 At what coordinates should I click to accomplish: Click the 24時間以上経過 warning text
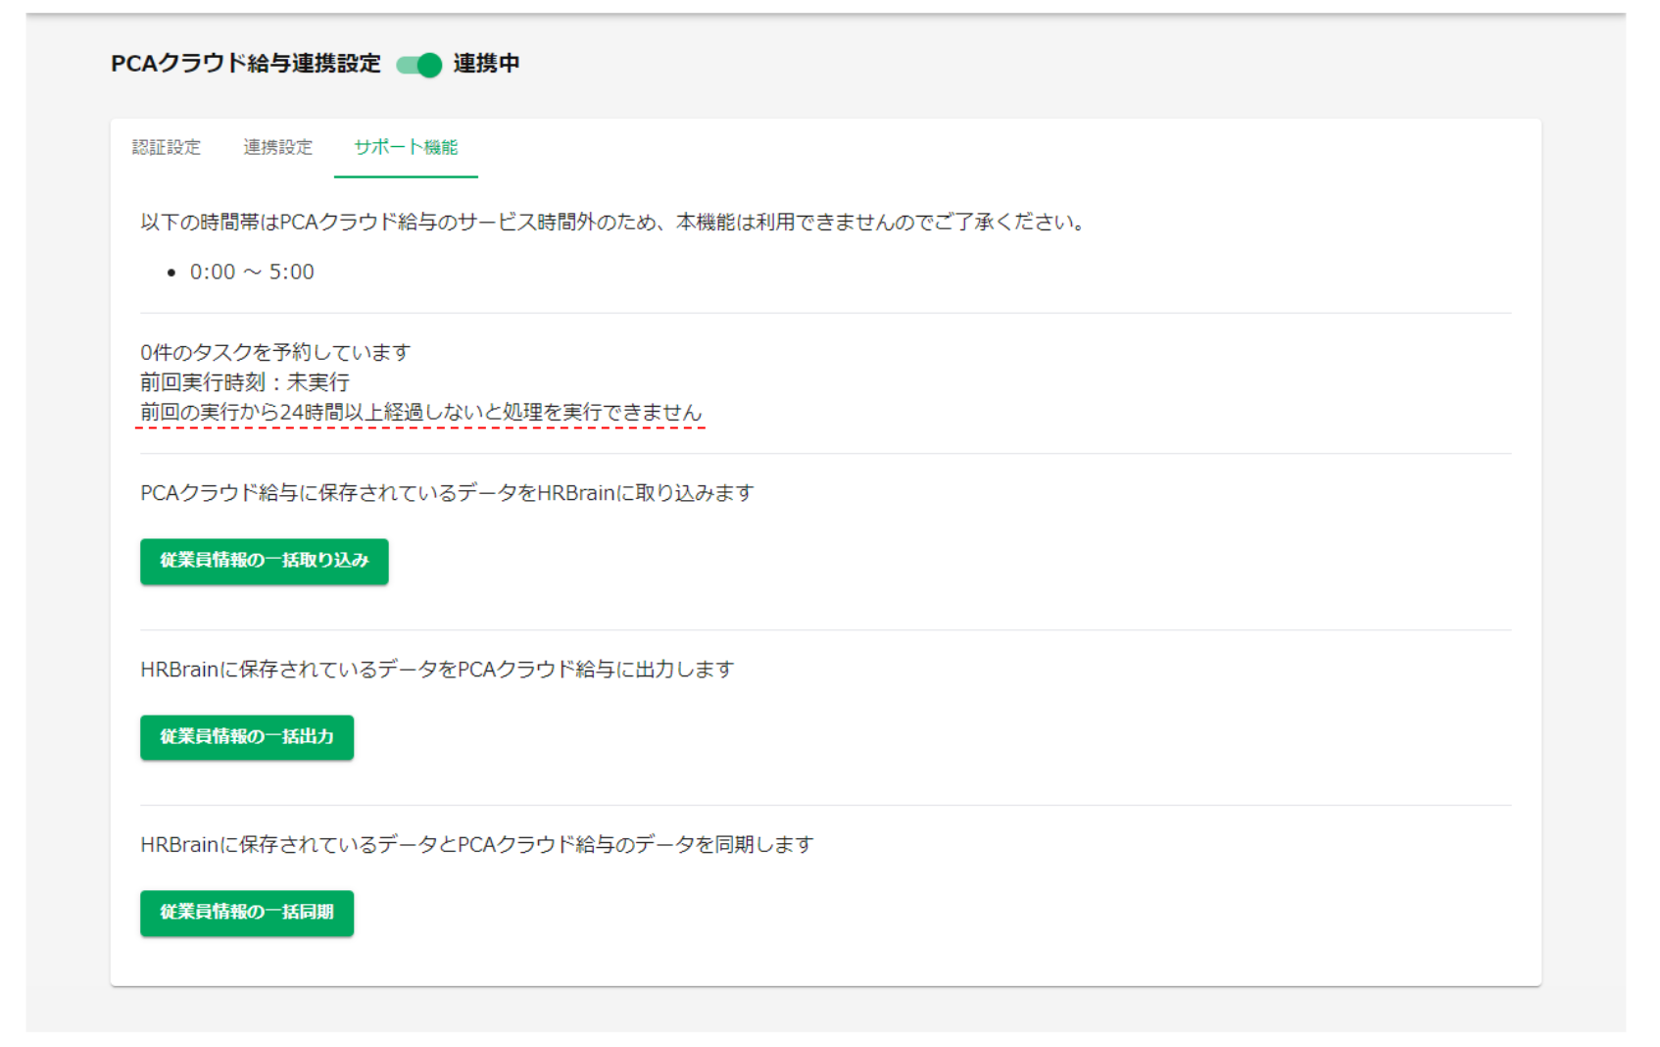click(x=421, y=413)
